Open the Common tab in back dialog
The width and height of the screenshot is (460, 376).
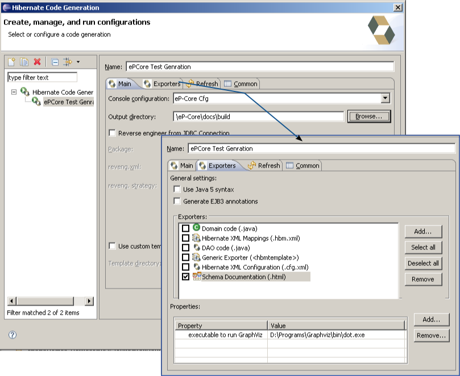pyautogui.click(x=241, y=84)
